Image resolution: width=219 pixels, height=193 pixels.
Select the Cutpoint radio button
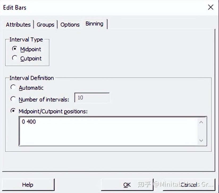point(15,58)
